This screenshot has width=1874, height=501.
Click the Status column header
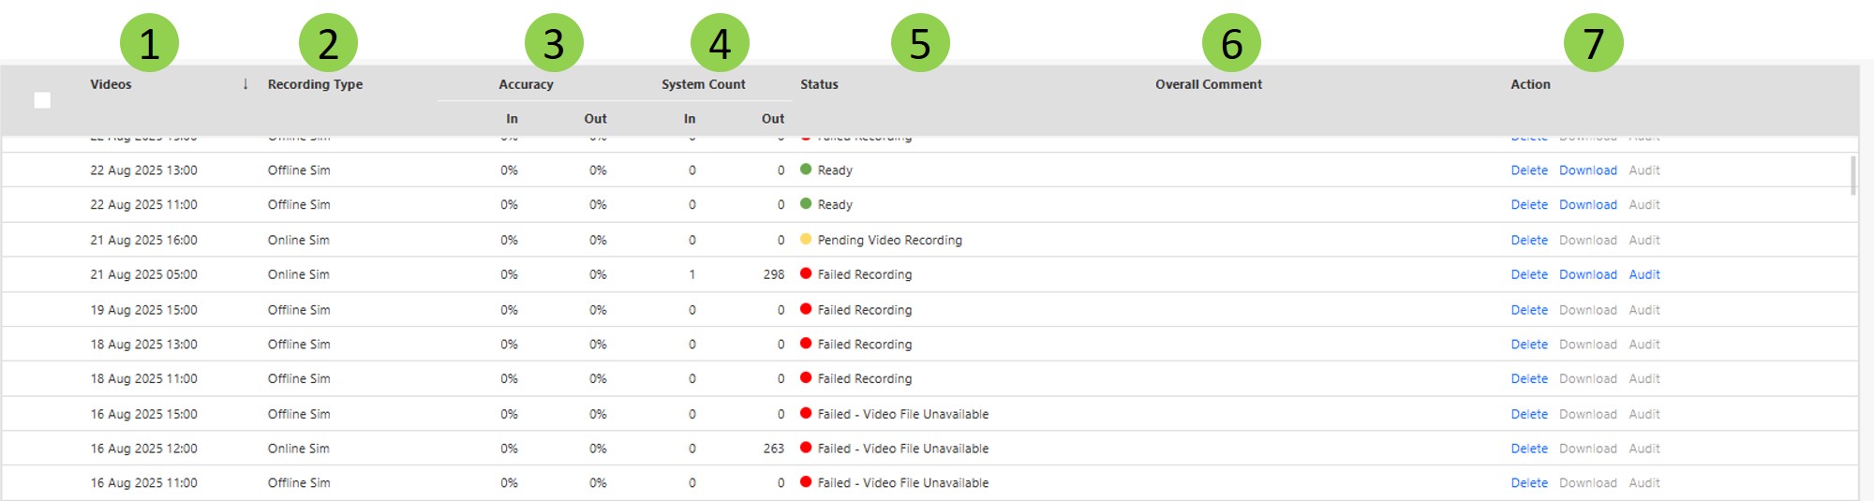click(819, 84)
